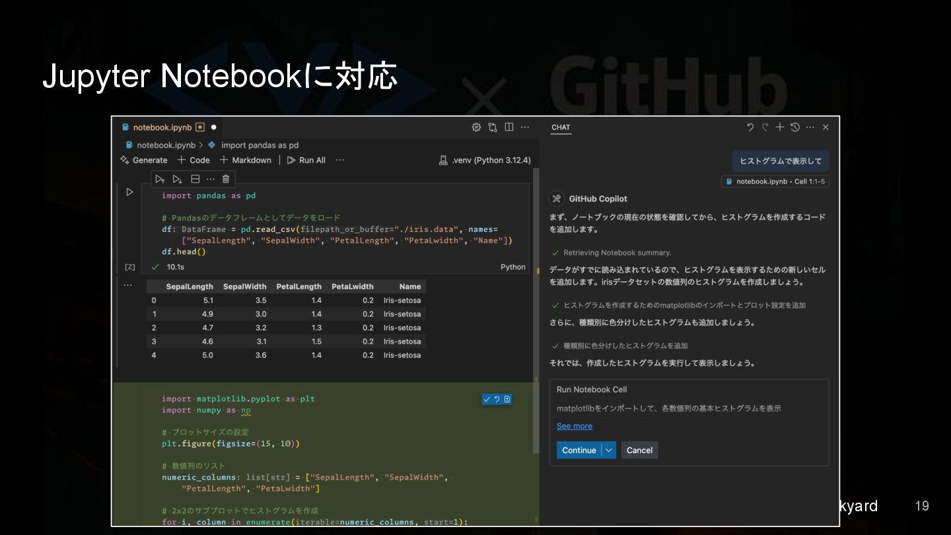Start a new chat with plus icon
This screenshot has height=535, width=951.
pos(780,127)
